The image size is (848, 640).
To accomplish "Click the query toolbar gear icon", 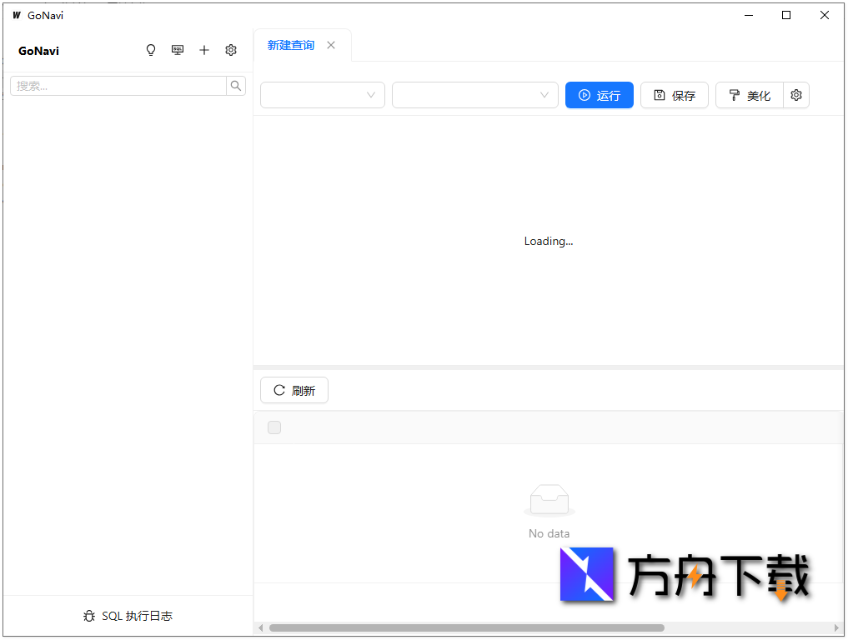I will pyautogui.click(x=795, y=95).
